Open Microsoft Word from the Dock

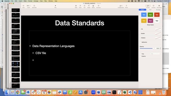pos(99,92)
